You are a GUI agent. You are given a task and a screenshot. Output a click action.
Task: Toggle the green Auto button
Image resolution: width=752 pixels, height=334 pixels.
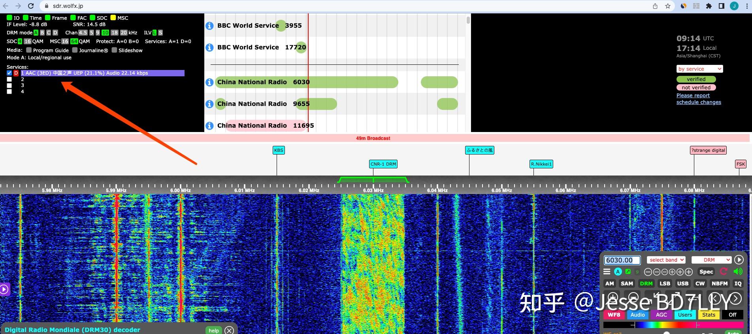(x=733, y=332)
